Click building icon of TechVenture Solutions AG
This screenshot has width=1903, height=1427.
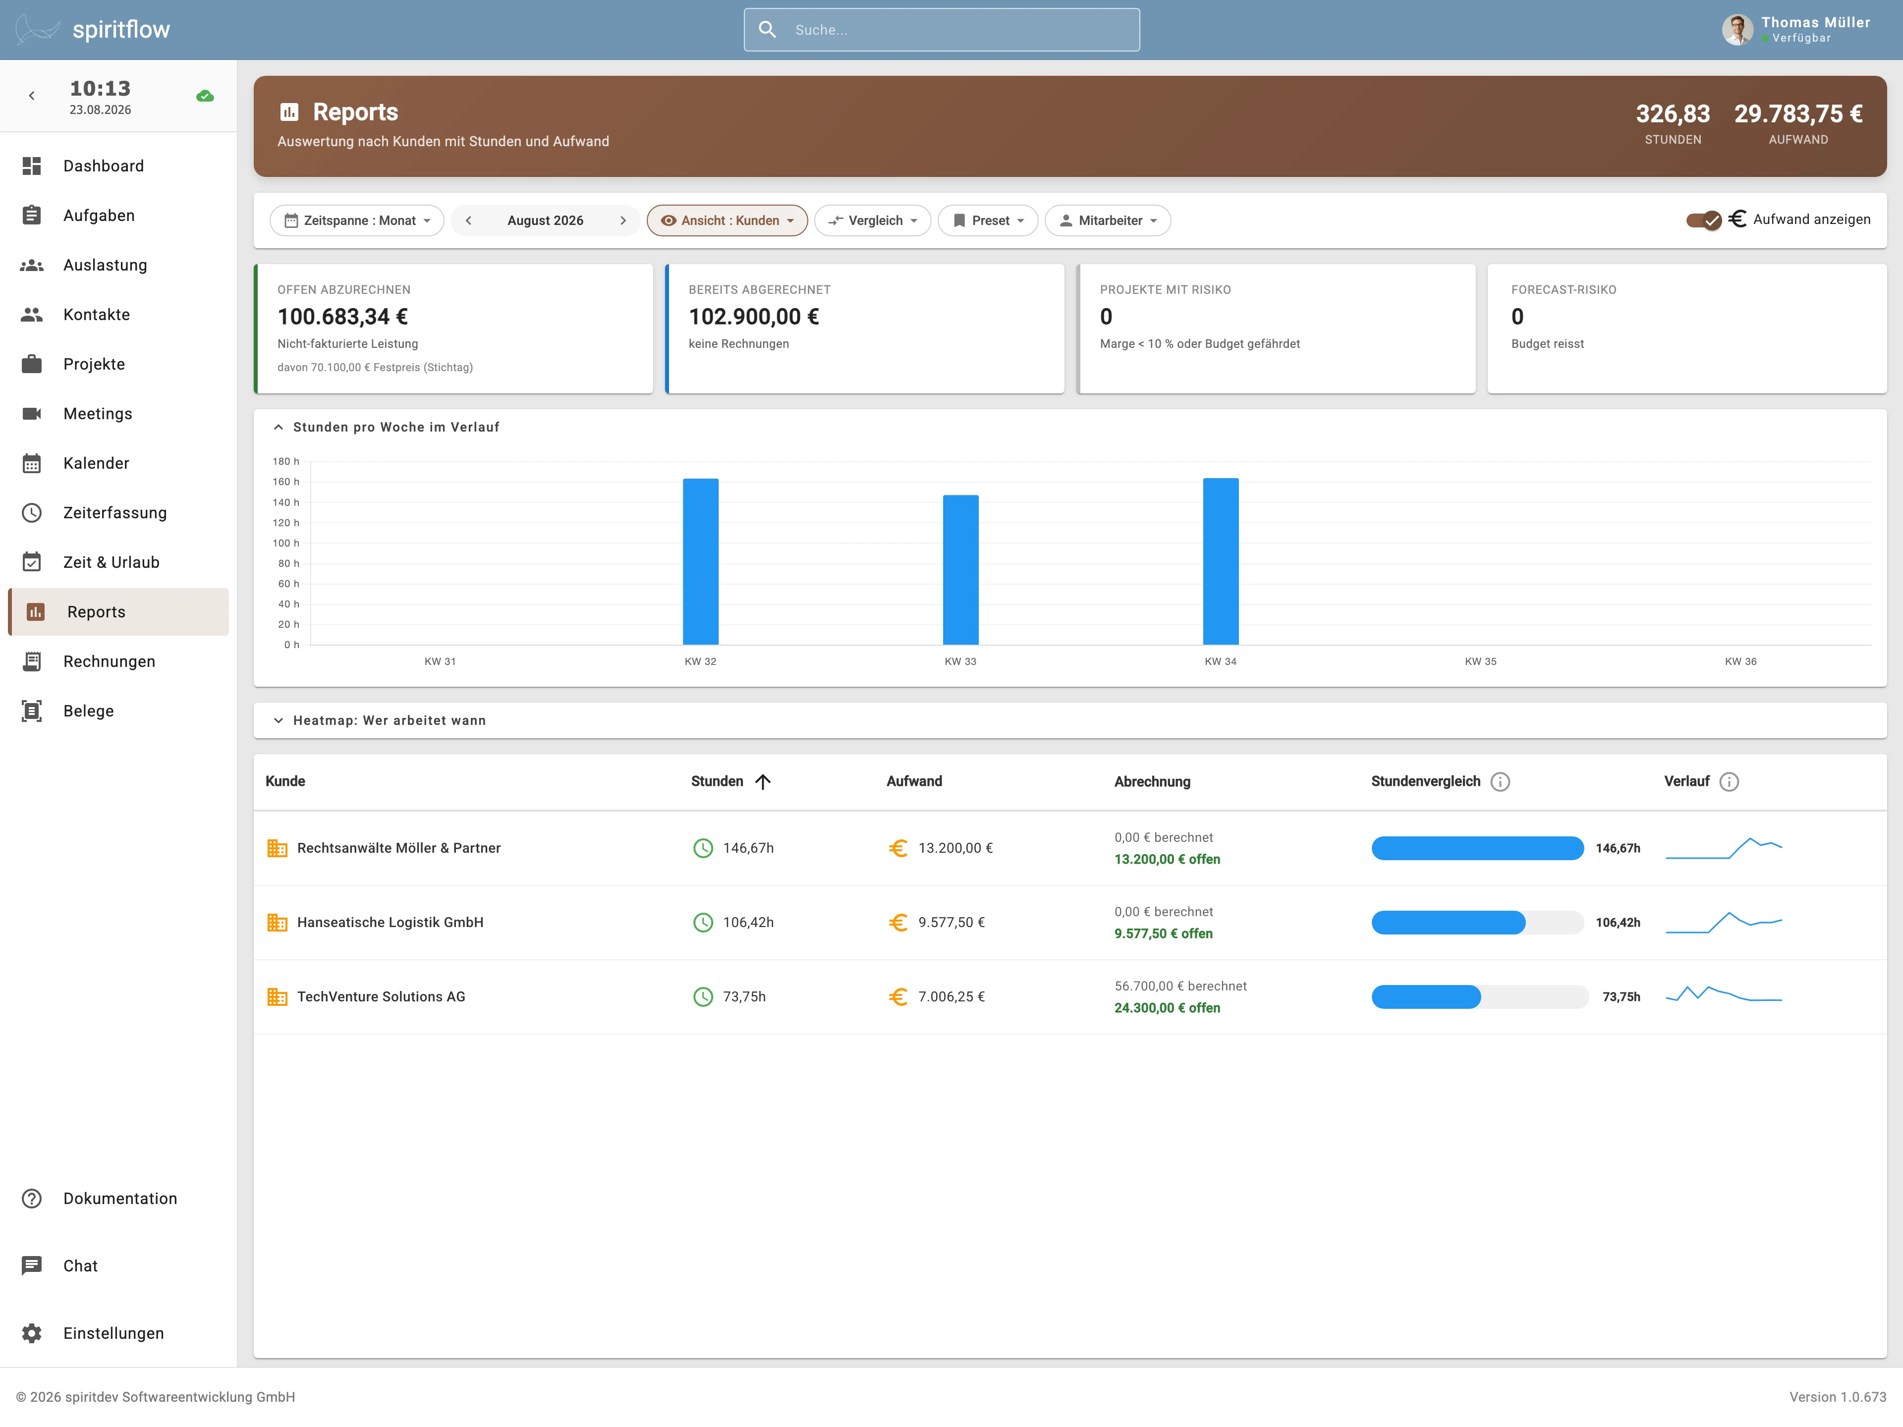tap(277, 997)
